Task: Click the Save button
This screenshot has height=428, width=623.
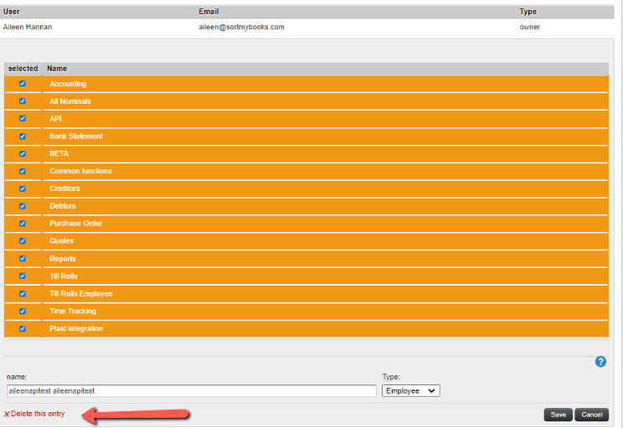Action: [x=558, y=415]
